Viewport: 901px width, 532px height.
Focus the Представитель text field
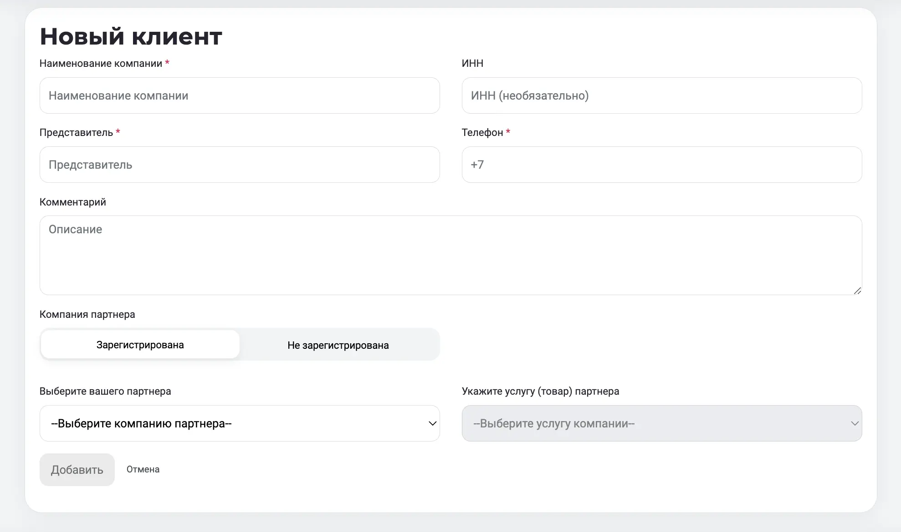[240, 165]
